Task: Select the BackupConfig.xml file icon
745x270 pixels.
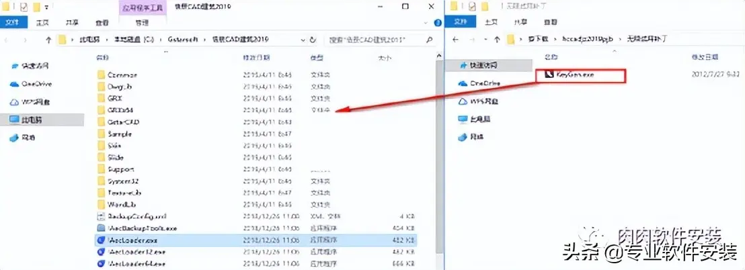Action: click(x=100, y=216)
